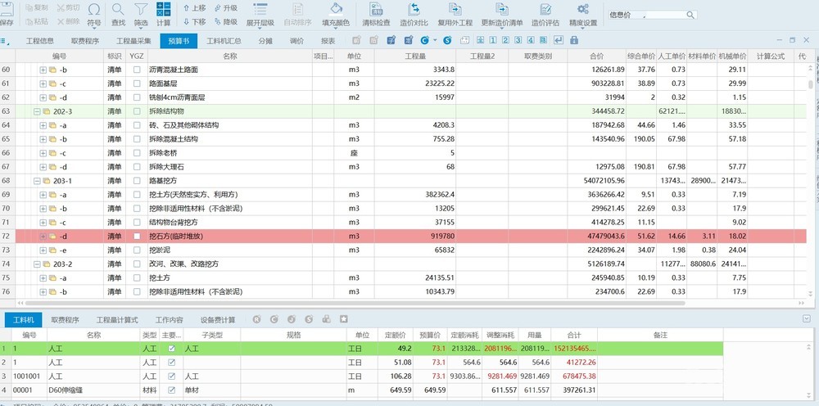Switch to the 工料机汇总 tab
This screenshot has width=819, height=406.
223,41
